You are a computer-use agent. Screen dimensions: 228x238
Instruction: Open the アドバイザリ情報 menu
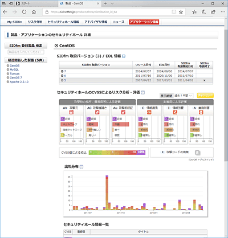click(96, 22)
